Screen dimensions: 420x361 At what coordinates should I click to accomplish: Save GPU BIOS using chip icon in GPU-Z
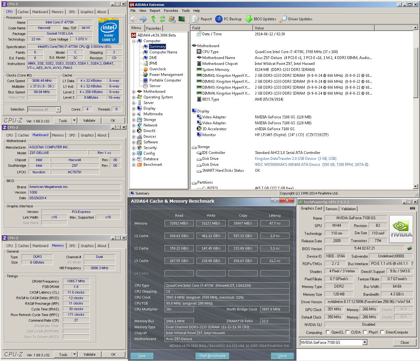(410, 248)
